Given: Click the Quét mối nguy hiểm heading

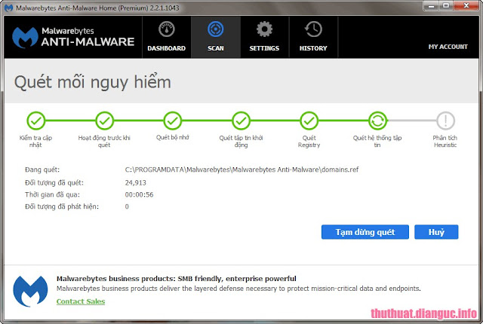Looking at the screenshot, I should (92, 82).
